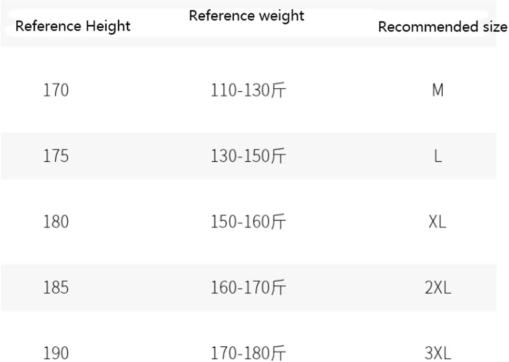The width and height of the screenshot is (509, 362).
Task: Click the Reference Height column header
Action: [x=73, y=26]
